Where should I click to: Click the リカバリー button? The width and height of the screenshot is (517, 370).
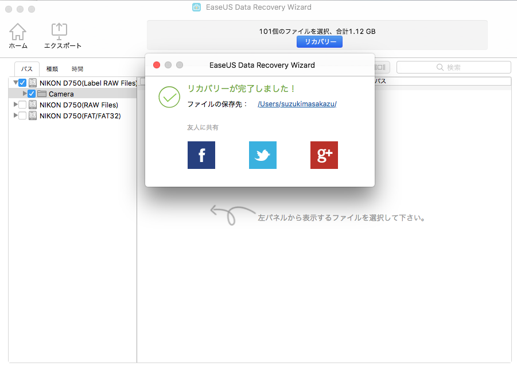point(319,41)
